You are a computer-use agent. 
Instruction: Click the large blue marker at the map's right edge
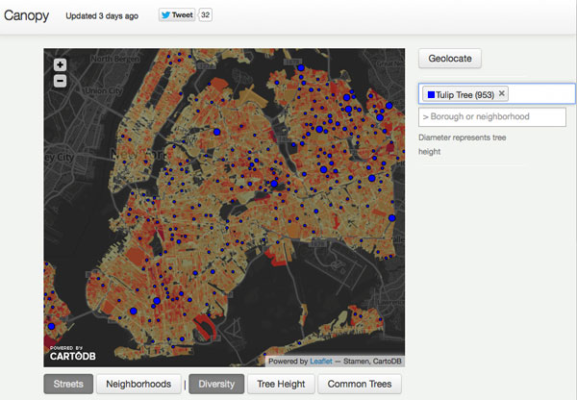pos(391,219)
